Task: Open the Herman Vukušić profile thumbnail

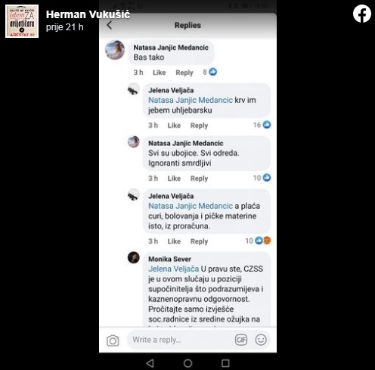Action: 22,21
